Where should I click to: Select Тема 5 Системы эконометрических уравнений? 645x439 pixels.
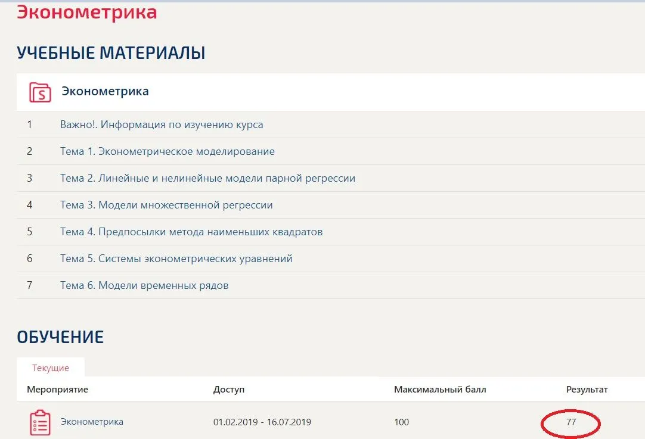pyautogui.click(x=176, y=259)
